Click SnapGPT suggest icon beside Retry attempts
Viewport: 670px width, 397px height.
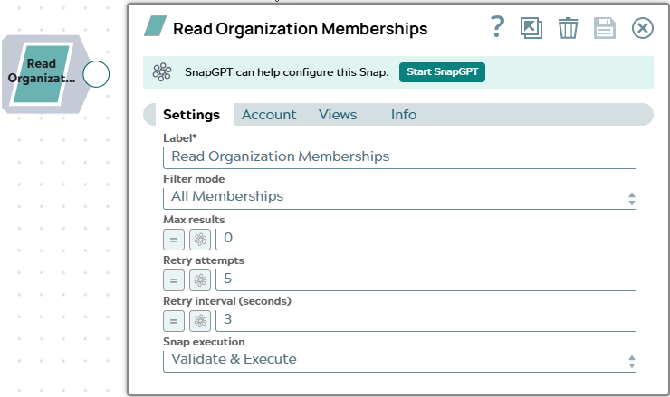click(200, 280)
